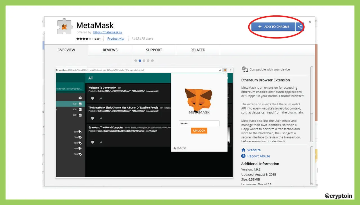
Task: Click the share arrow under MetaMask Slack Channel post
Action: coord(101,118)
